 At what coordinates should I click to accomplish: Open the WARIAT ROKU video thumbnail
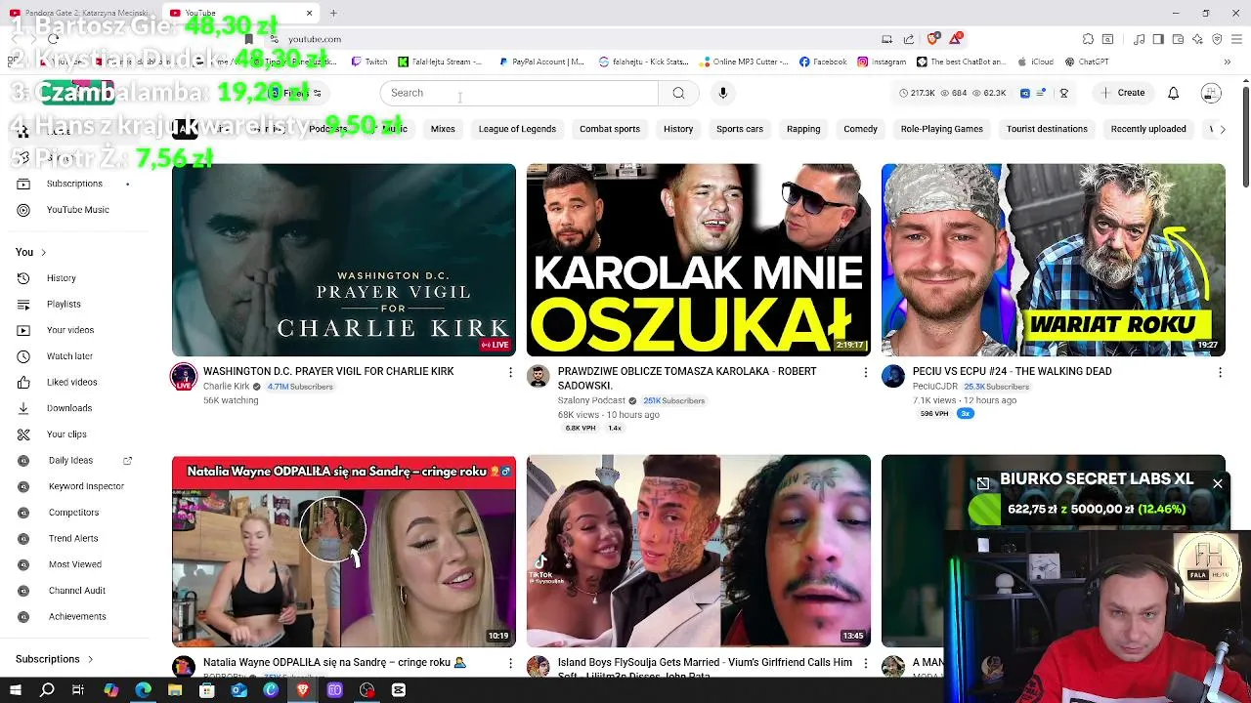click(x=1053, y=260)
